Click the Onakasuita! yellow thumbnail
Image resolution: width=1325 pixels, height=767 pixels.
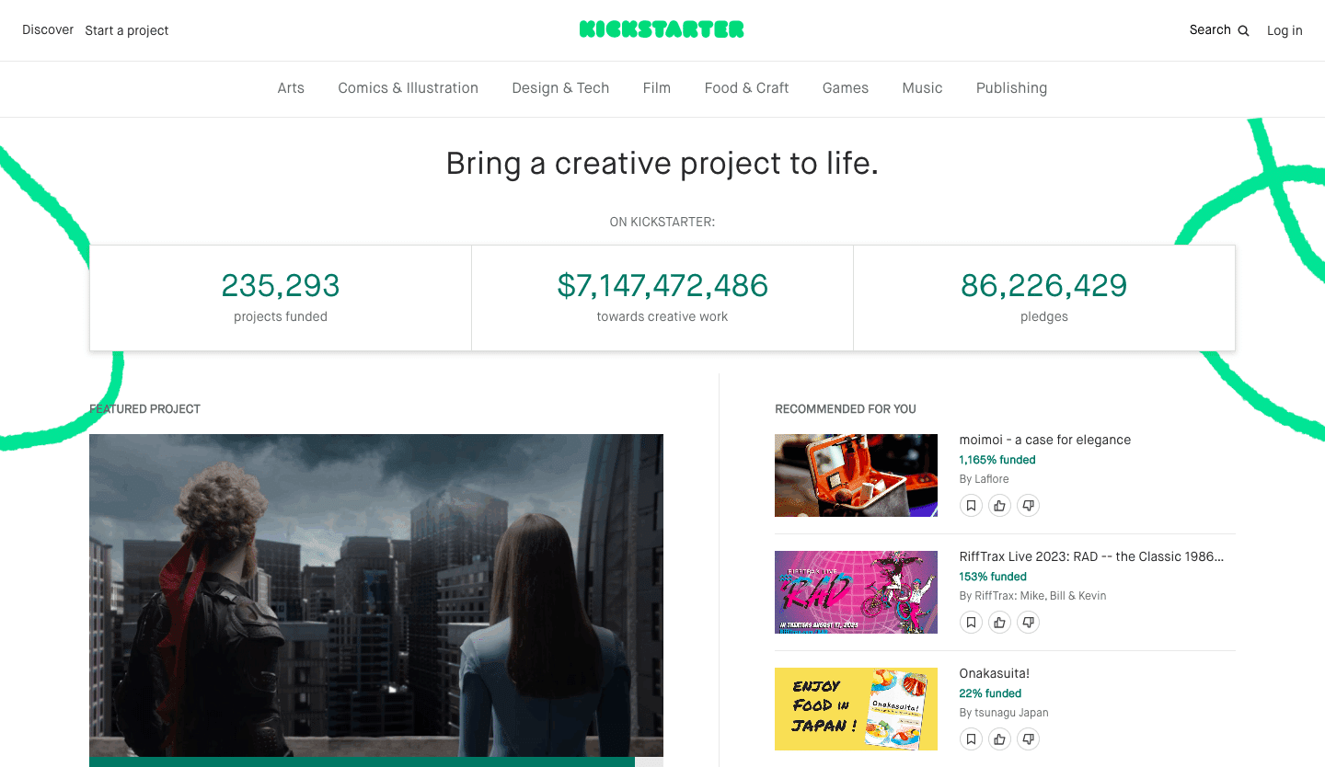(856, 709)
